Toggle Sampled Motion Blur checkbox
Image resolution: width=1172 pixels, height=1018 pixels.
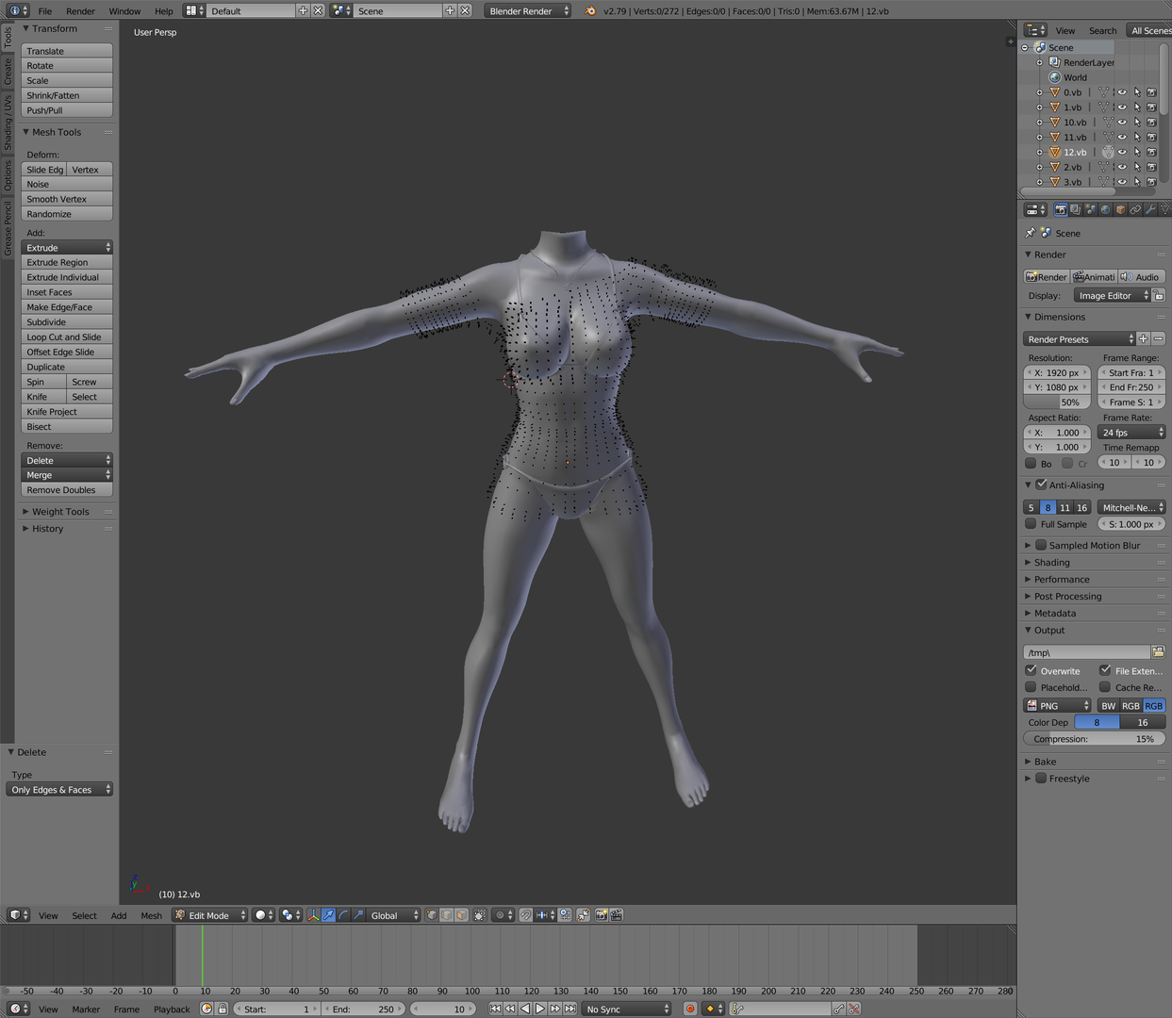point(1041,545)
